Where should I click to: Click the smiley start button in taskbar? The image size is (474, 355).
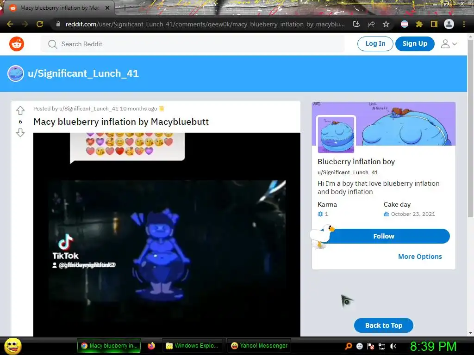12,346
